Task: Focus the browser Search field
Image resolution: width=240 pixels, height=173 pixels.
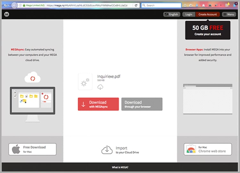Action: 161,5
